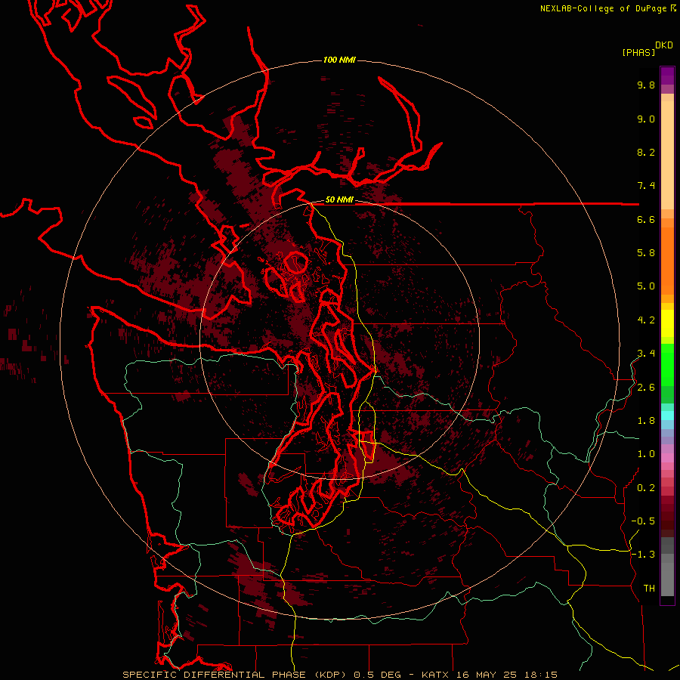Click the -0.5 scale value
Viewport: 680px width, 680px height.
coord(643,521)
